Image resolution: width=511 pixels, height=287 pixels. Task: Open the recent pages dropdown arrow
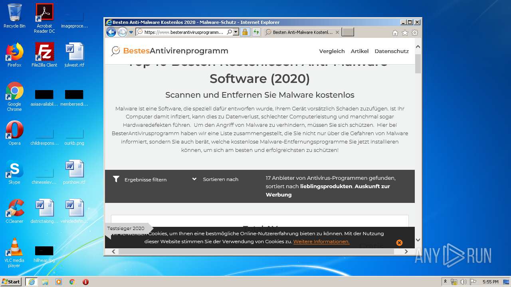tap(131, 32)
